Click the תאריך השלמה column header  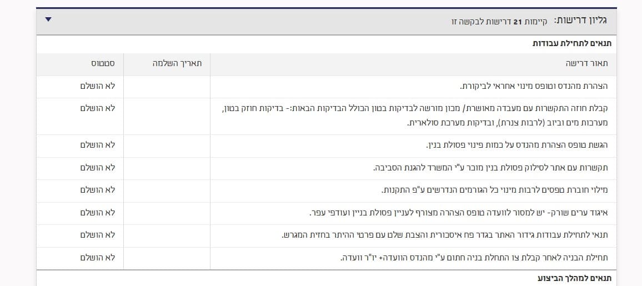click(177, 63)
